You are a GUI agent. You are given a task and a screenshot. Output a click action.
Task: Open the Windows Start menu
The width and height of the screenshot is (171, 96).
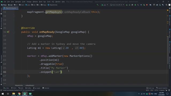point(2,94)
